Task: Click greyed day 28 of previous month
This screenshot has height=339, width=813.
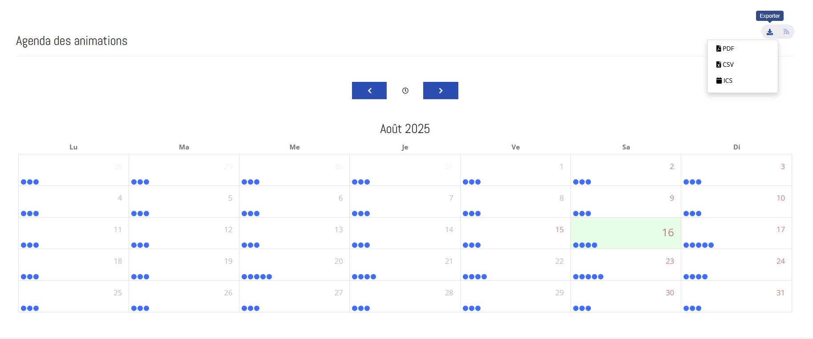Action: [x=117, y=166]
